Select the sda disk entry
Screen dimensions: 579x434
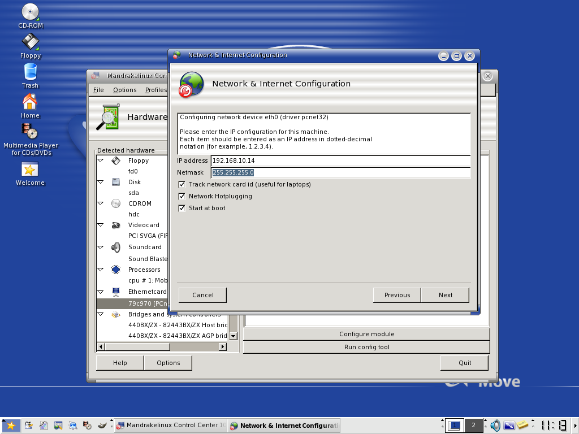[x=133, y=193]
